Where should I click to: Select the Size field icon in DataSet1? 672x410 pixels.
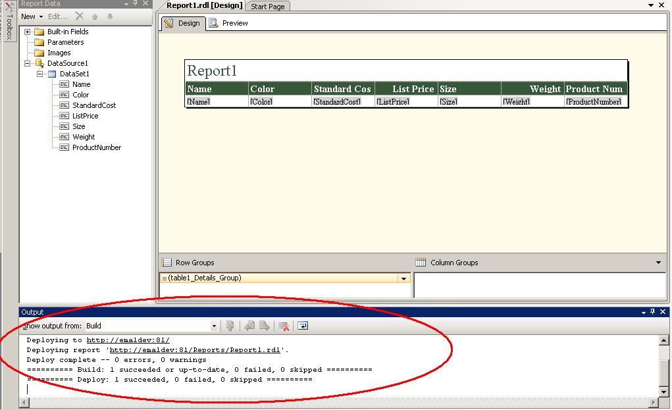64,126
